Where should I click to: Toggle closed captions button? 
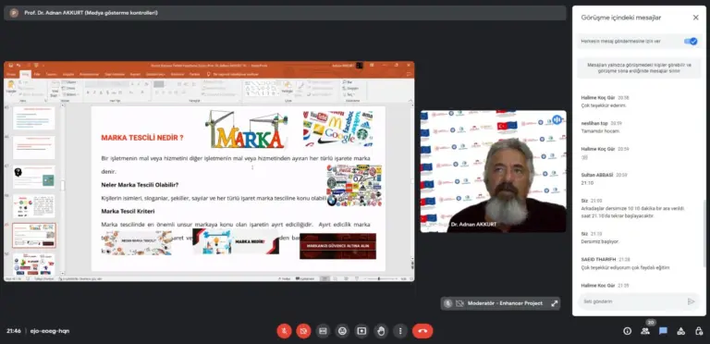pos(323,331)
